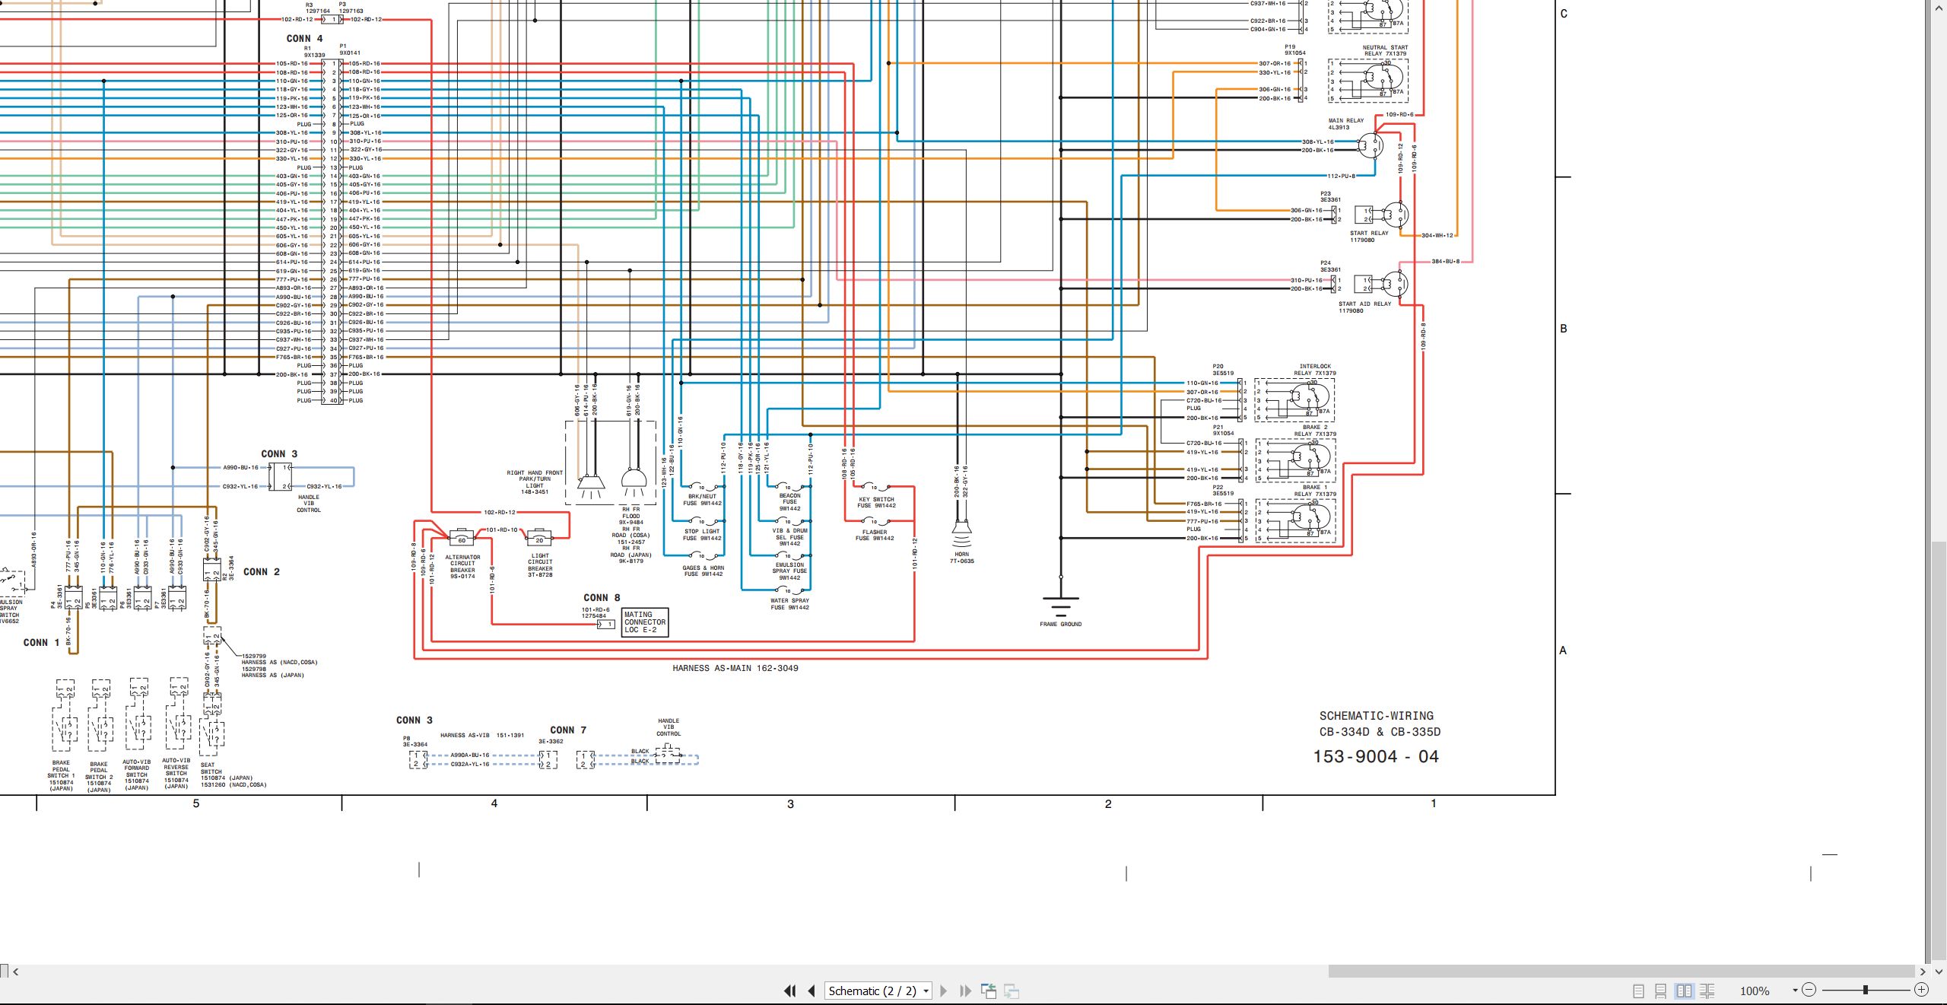Click the next view icon
This screenshot has height=1005, width=1947.
(x=1012, y=991)
